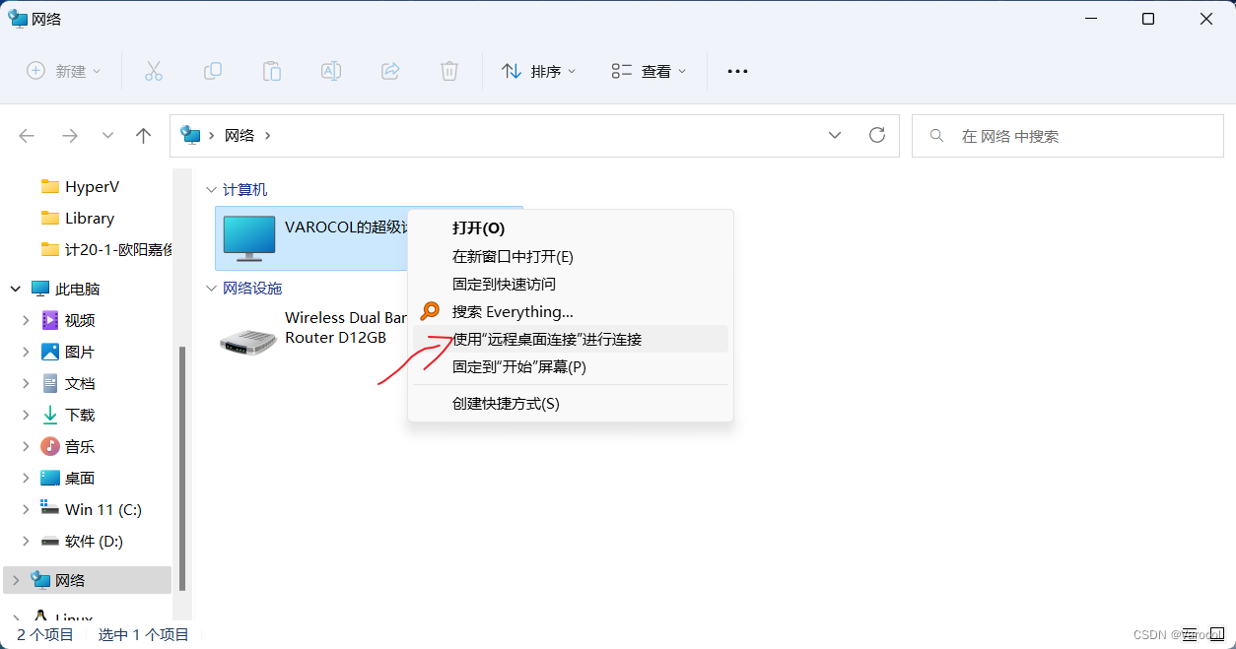1236x649 pixels.
Task: Open the 查看 view dropdown
Action: 649,71
